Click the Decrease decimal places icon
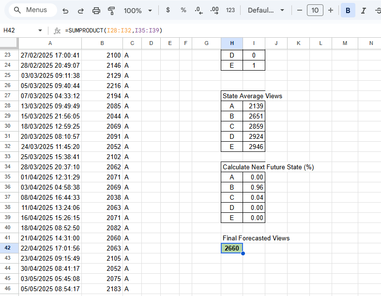This screenshot has width=381, height=296. click(198, 10)
